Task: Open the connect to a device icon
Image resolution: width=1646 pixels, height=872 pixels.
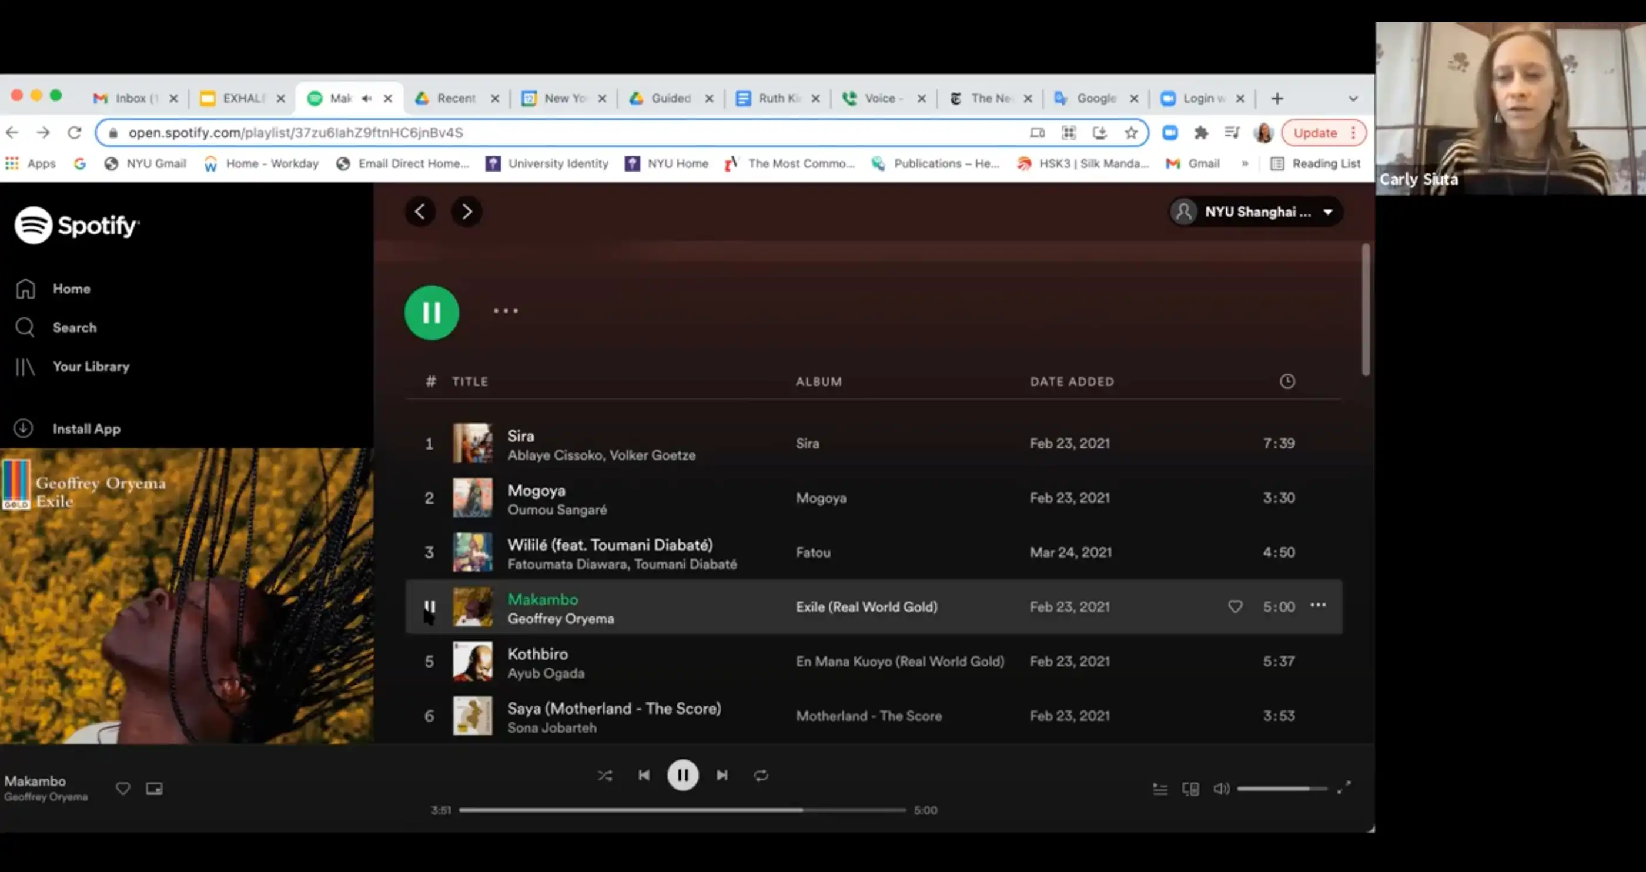Action: point(1190,789)
